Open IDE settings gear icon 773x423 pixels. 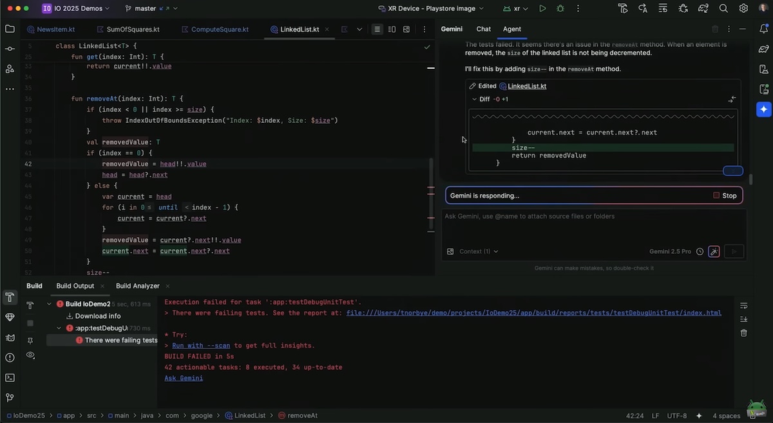[743, 8]
